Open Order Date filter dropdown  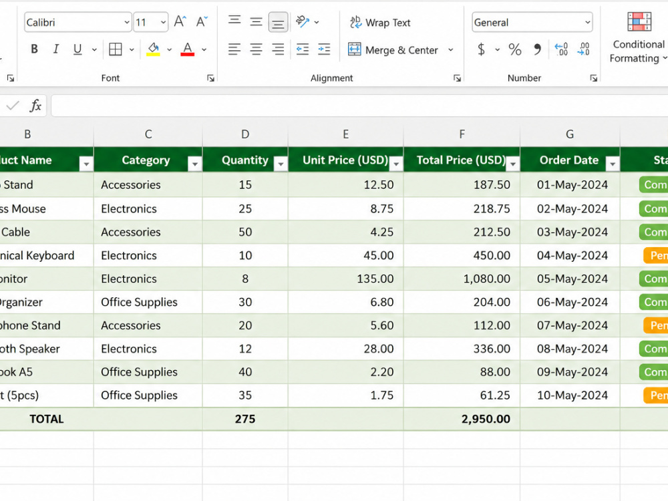(613, 164)
